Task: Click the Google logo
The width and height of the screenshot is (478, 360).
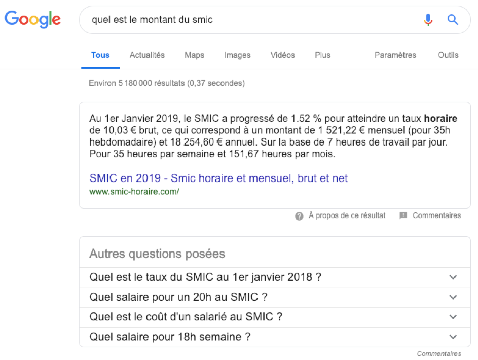Action: 32,19
